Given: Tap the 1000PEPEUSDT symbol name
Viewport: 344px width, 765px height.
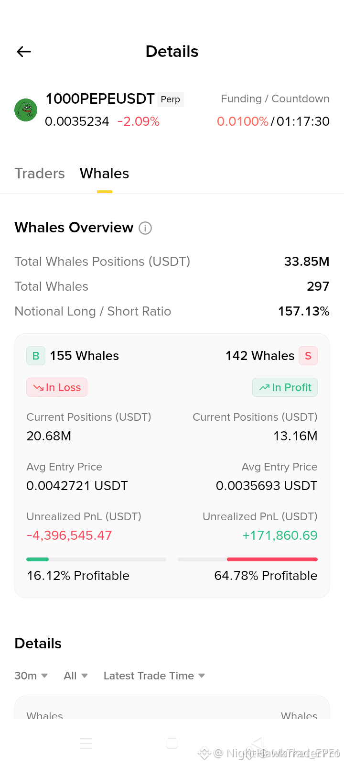Looking at the screenshot, I should 100,98.
